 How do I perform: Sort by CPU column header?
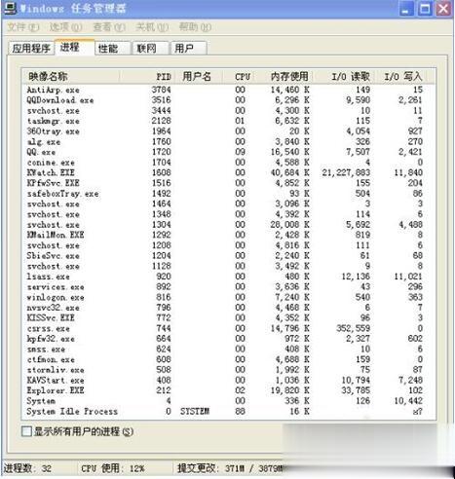click(x=239, y=77)
